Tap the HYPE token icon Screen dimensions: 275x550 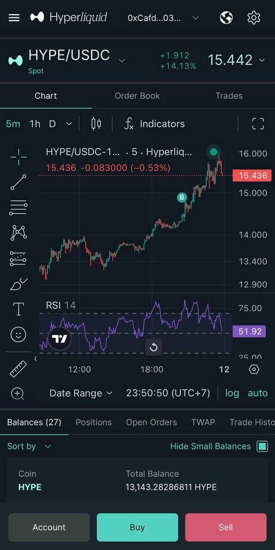point(16,60)
